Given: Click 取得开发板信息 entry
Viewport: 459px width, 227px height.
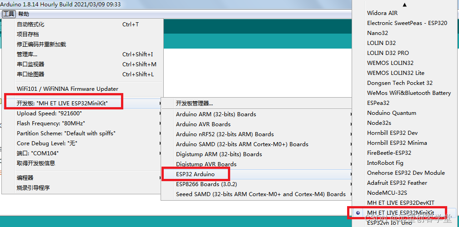Looking at the screenshot, I should (82, 163).
